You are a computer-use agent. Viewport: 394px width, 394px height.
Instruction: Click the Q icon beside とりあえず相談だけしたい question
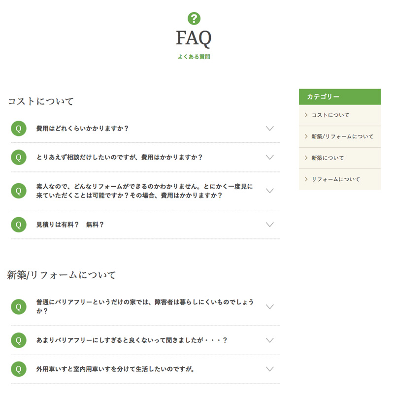tap(19, 157)
